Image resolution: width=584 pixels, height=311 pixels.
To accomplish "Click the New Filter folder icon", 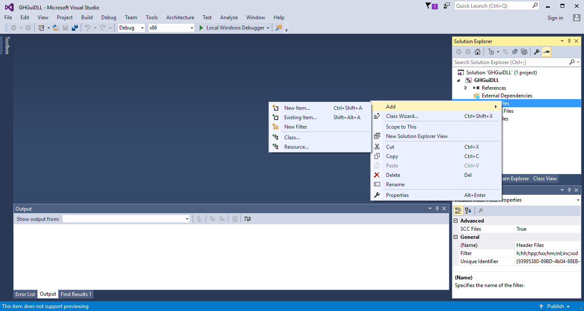I will [x=276, y=127].
